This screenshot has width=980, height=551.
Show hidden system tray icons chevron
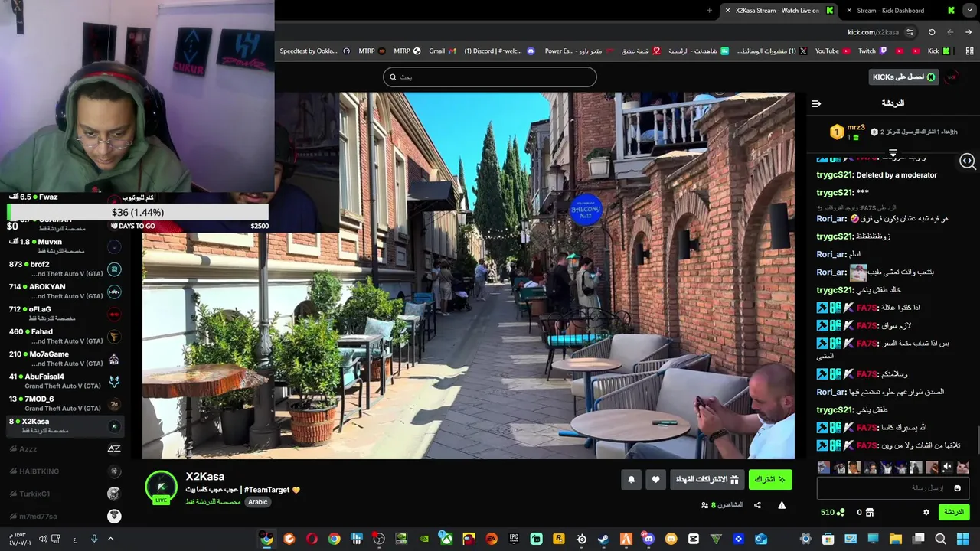click(110, 539)
